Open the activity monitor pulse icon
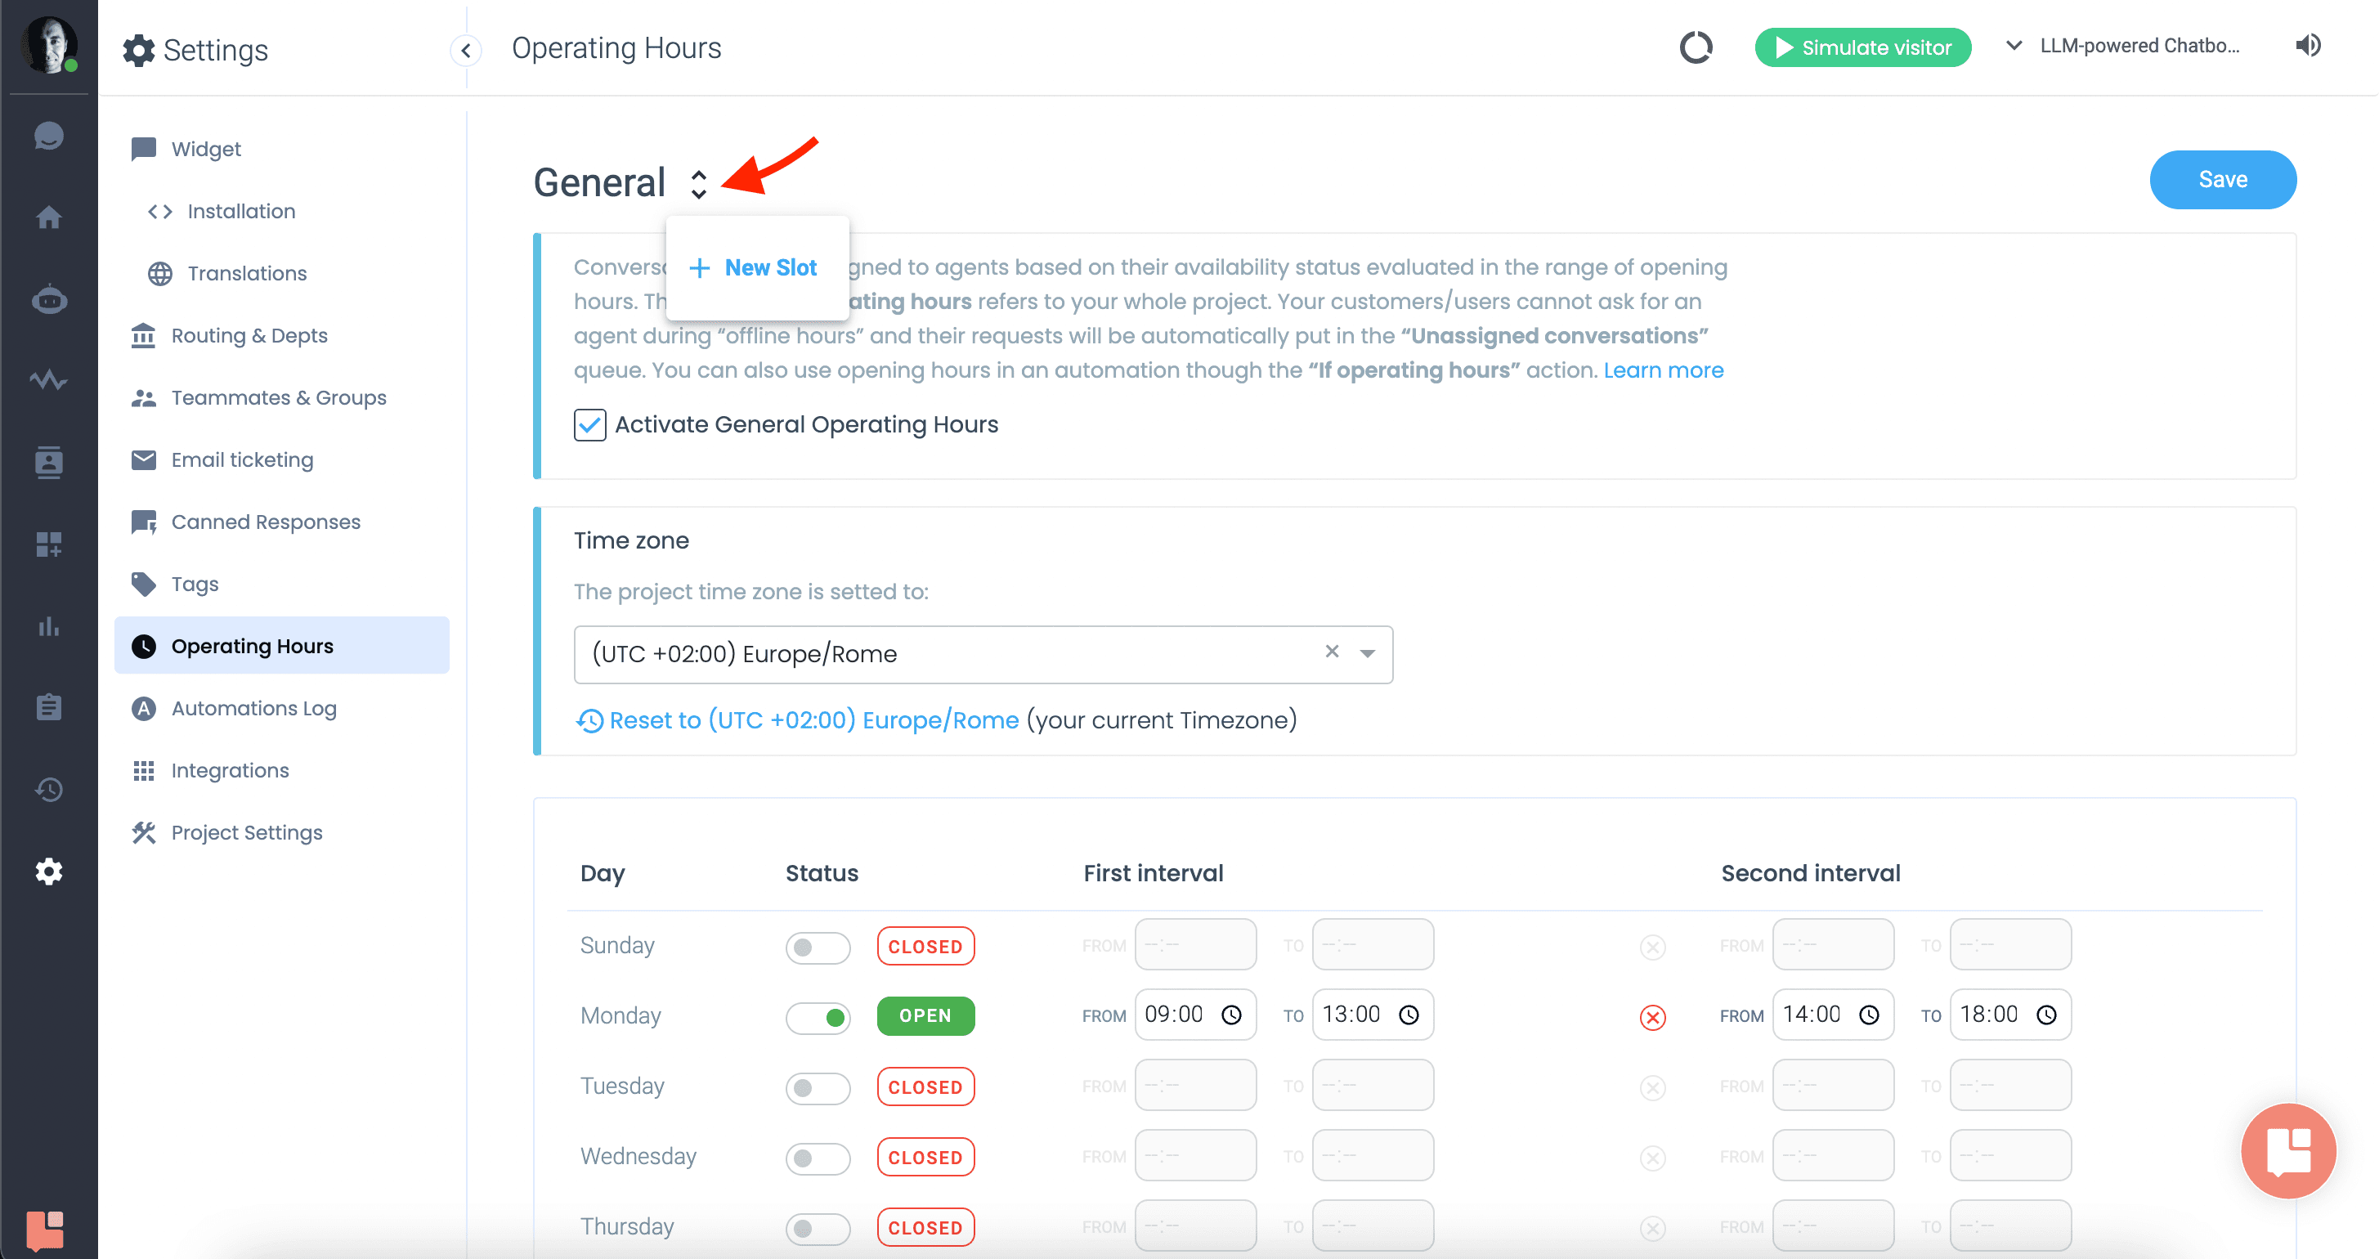Image resolution: width=2379 pixels, height=1259 pixels. tap(49, 379)
